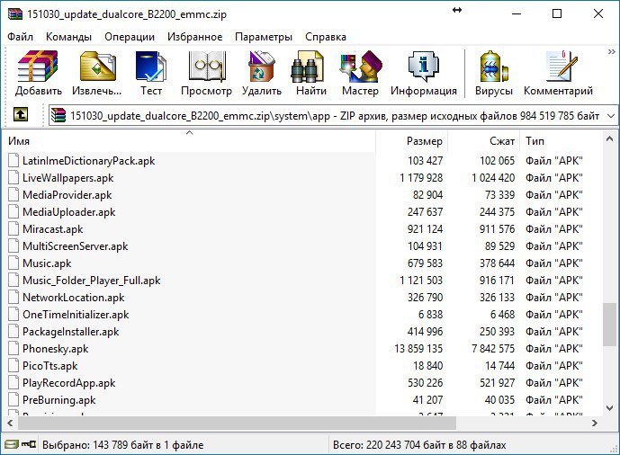
Task: Click status text Выбрано: 143 789 байт
Action: coord(122,445)
